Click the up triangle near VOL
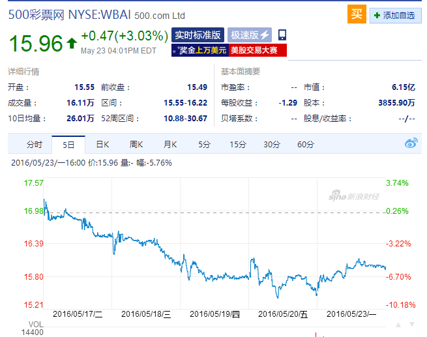Image resolution: width=427 pixels, height=337 pixels. point(398,325)
